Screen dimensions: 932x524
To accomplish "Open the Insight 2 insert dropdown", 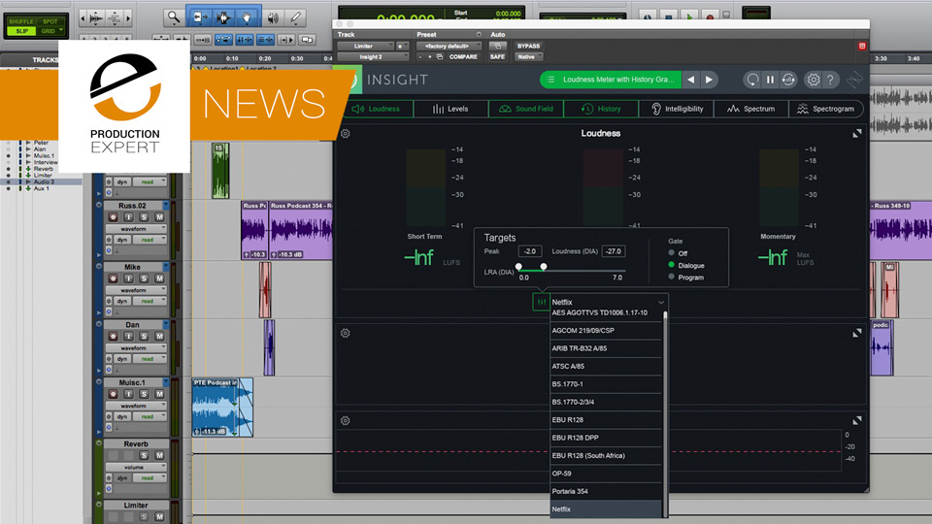I will click(x=373, y=57).
